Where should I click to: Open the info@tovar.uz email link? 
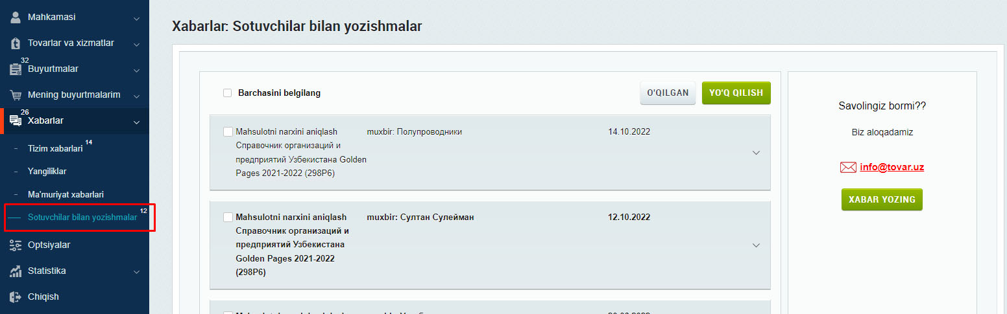pyautogui.click(x=892, y=167)
